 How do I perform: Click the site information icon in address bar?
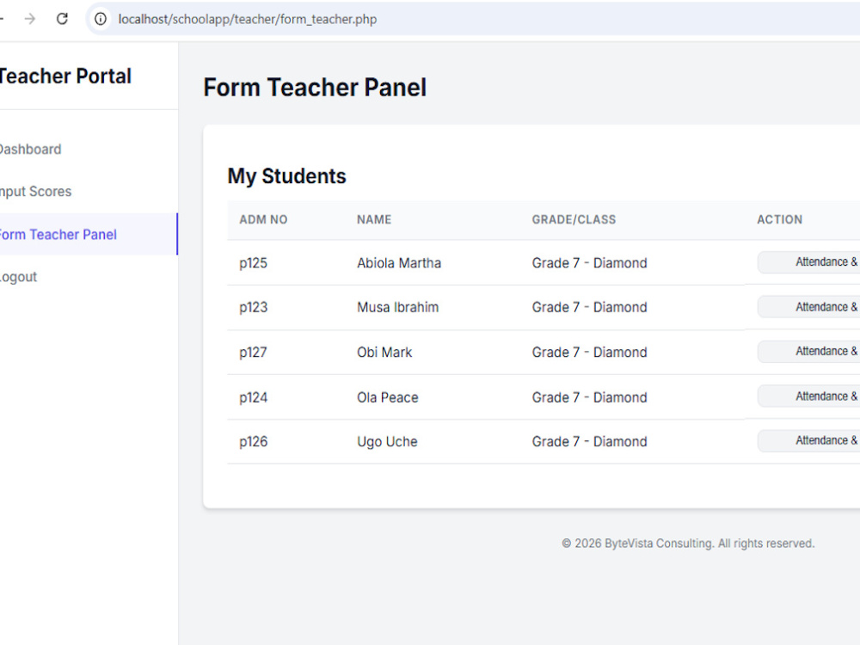tap(101, 19)
